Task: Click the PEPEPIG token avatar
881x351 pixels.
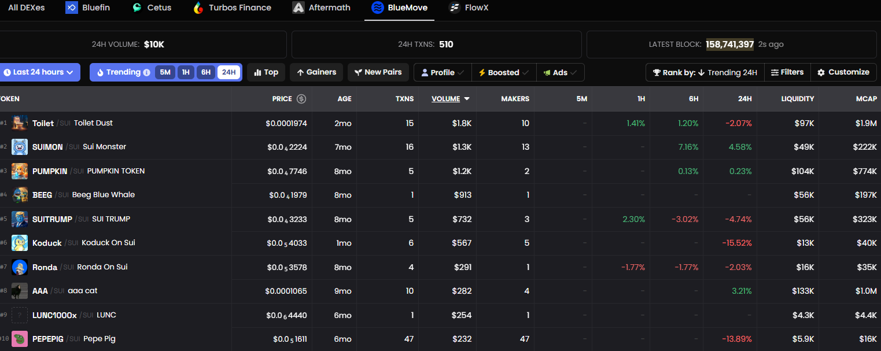Action: point(20,339)
